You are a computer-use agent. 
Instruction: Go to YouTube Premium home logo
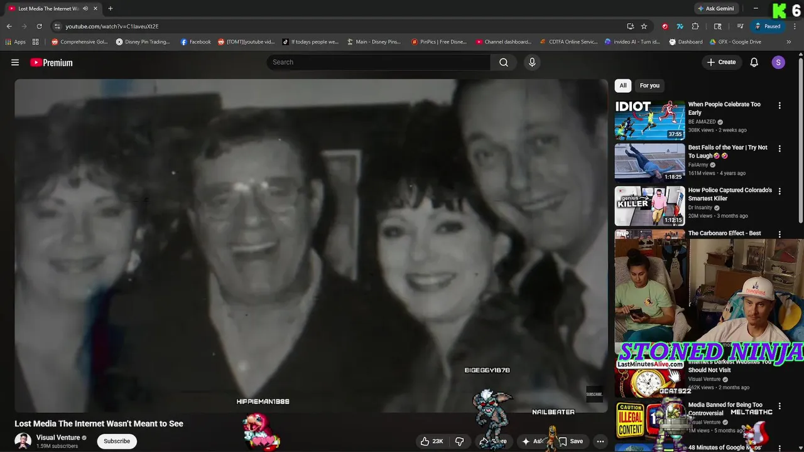[x=52, y=62]
